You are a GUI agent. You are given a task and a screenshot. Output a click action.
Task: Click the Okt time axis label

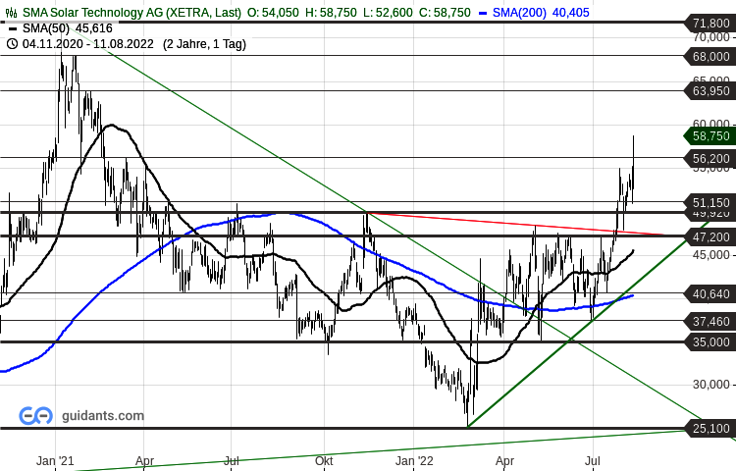click(324, 461)
